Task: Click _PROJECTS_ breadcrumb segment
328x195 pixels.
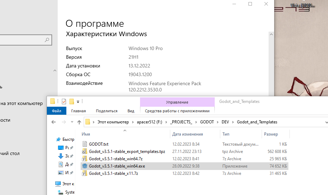Action: click(181, 122)
